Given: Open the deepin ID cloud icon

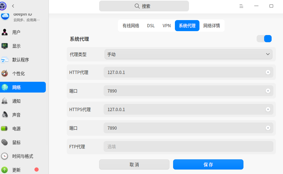Looking at the screenshot, I should [x=5, y=16].
